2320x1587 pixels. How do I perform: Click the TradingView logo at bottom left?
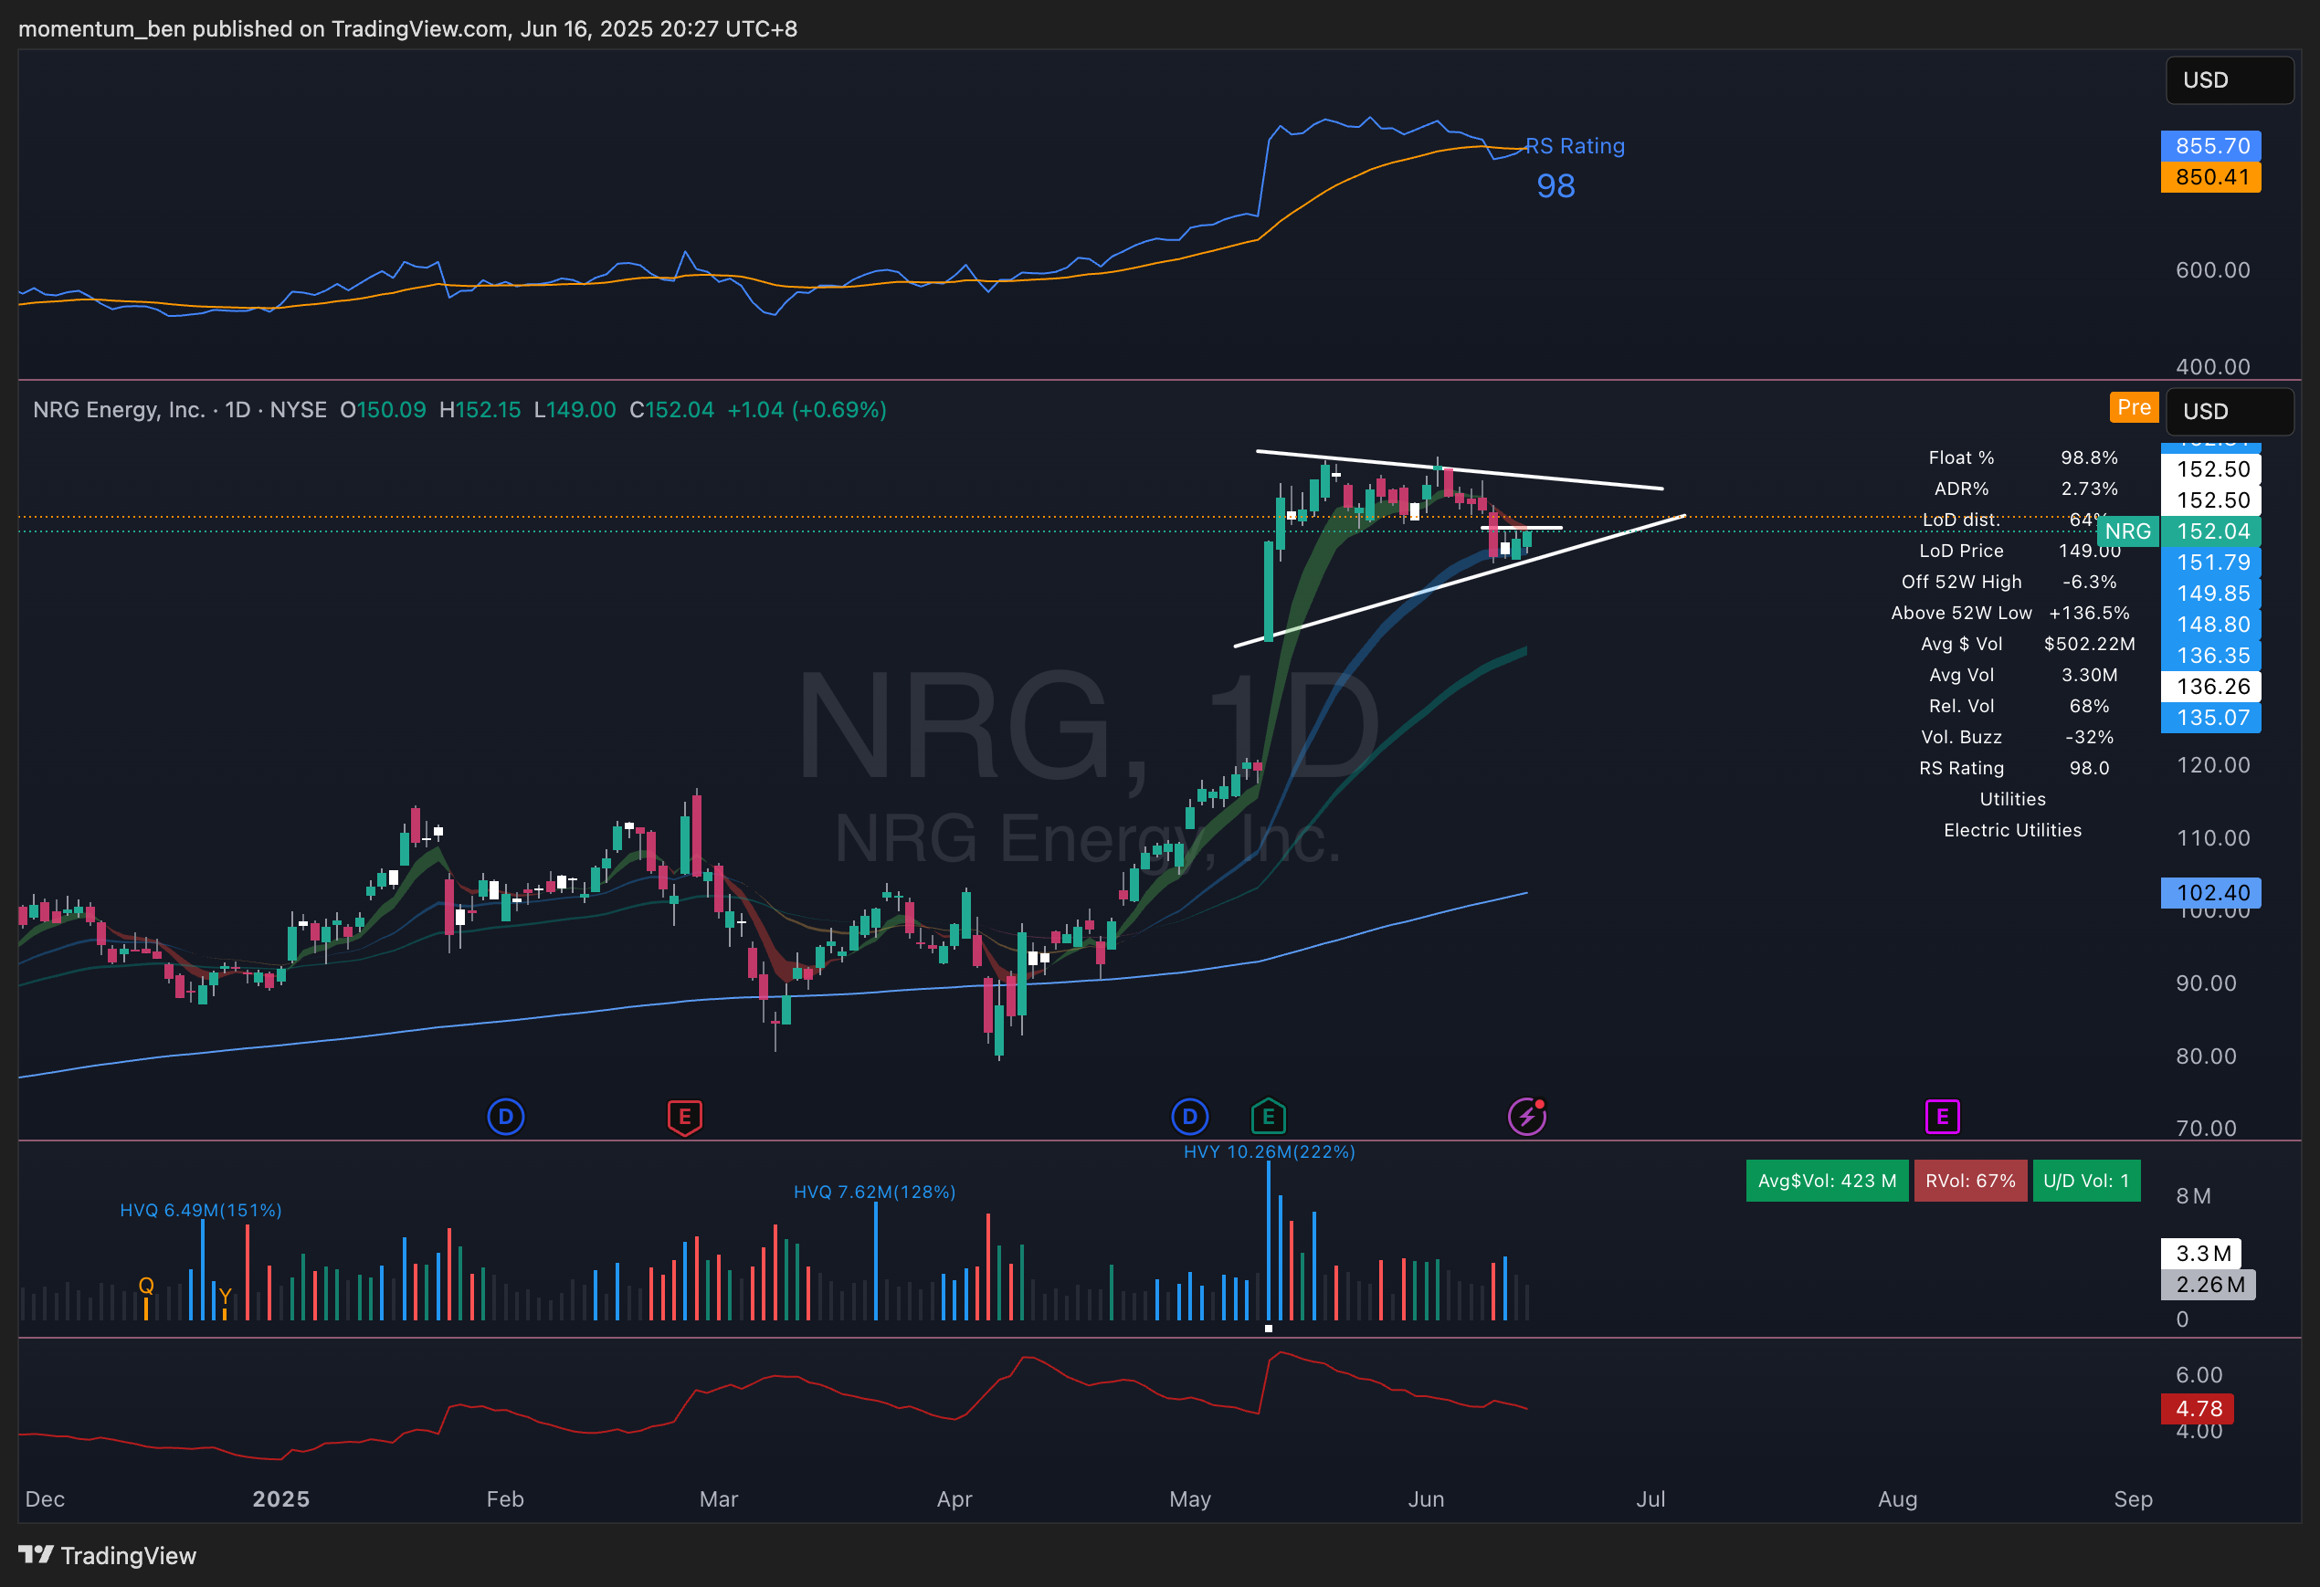(108, 1555)
